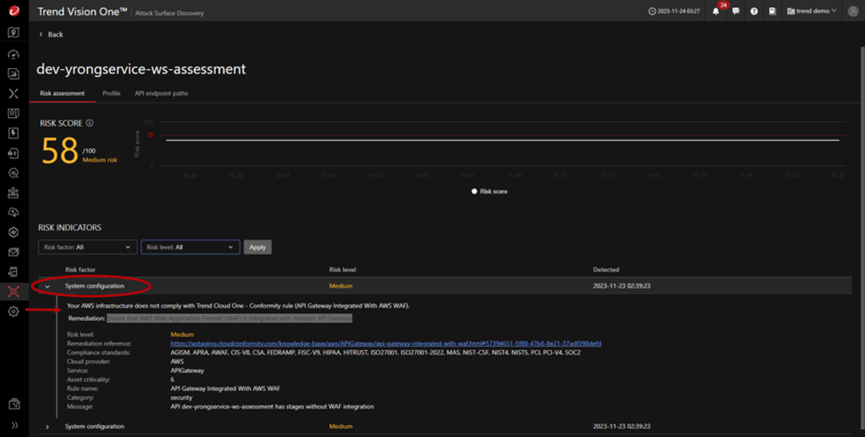Open the Risk factor: All dropdown
The height and width of the screenshot is (437, 865).
click(87, 247)
